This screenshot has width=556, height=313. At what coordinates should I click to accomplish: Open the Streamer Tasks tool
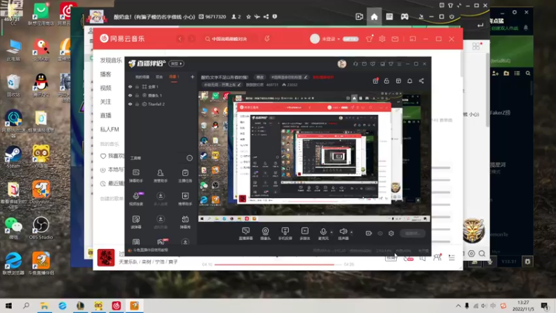185,176
